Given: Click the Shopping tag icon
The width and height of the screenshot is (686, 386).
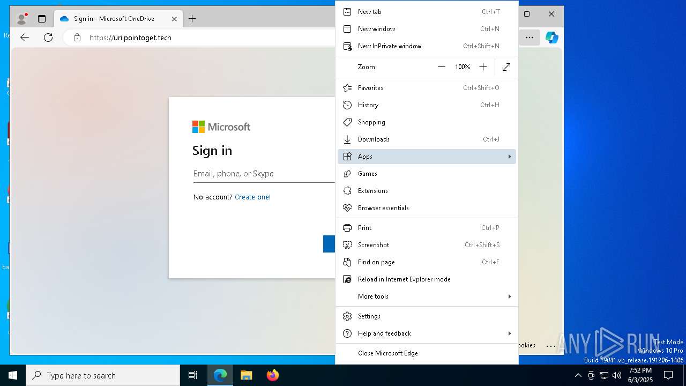Looking at the screenshot, I should coord(347,122).
